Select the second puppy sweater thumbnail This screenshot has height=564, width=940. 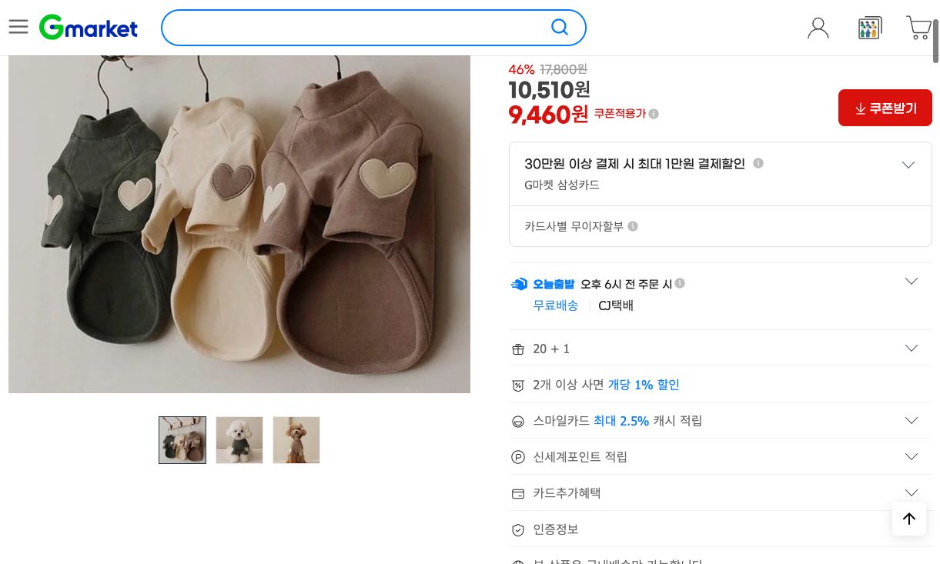tap(239, 439)
